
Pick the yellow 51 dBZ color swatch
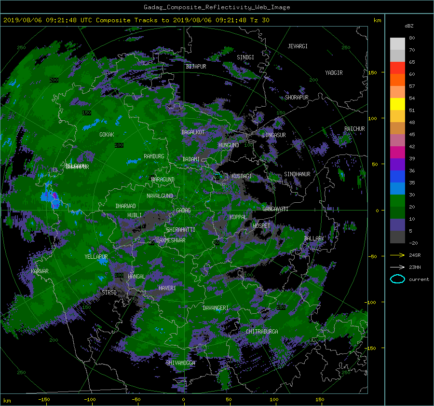[397, 104]
